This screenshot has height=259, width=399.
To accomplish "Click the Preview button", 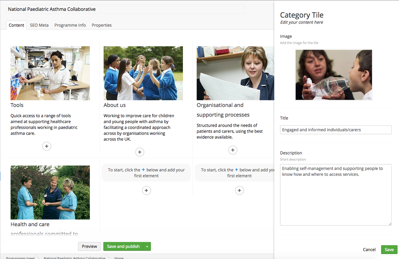I will point(89,246).
